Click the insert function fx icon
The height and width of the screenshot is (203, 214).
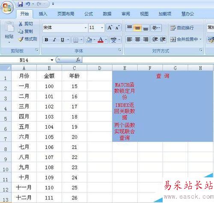coord(78,60)
